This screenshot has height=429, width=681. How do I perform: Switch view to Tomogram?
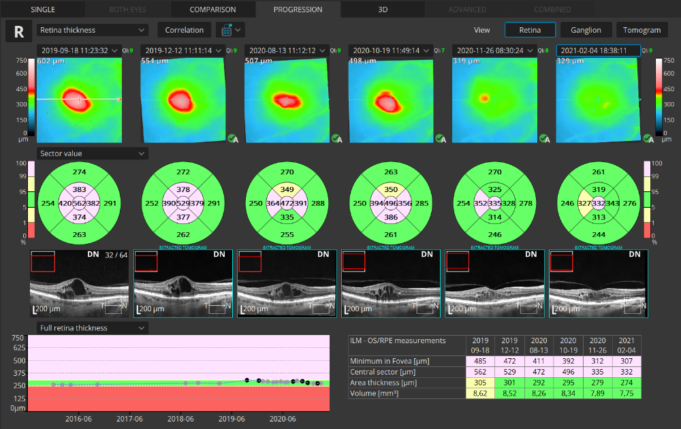pyautogui.click(x=642, y=30)
